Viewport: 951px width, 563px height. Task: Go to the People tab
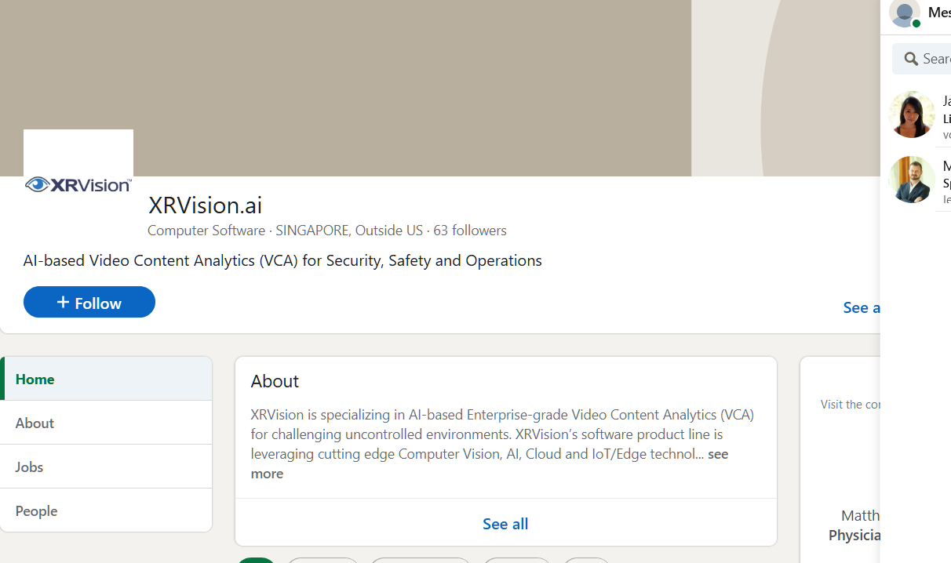[107, 510]
